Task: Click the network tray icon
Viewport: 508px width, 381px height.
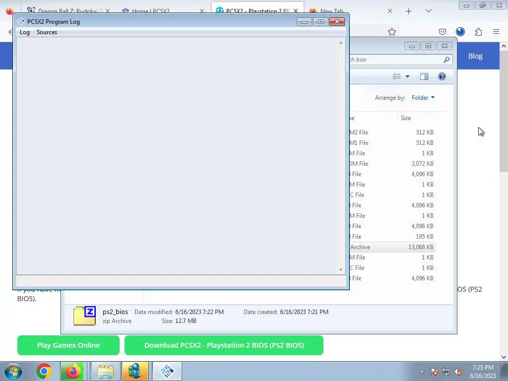Action: click(446, 372)
